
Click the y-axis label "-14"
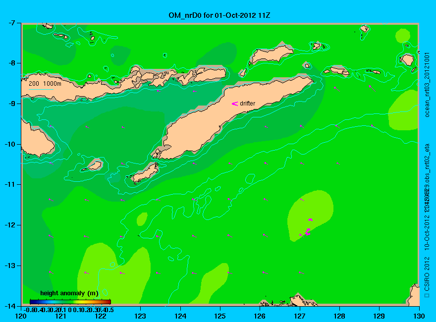tap(10, 306)
